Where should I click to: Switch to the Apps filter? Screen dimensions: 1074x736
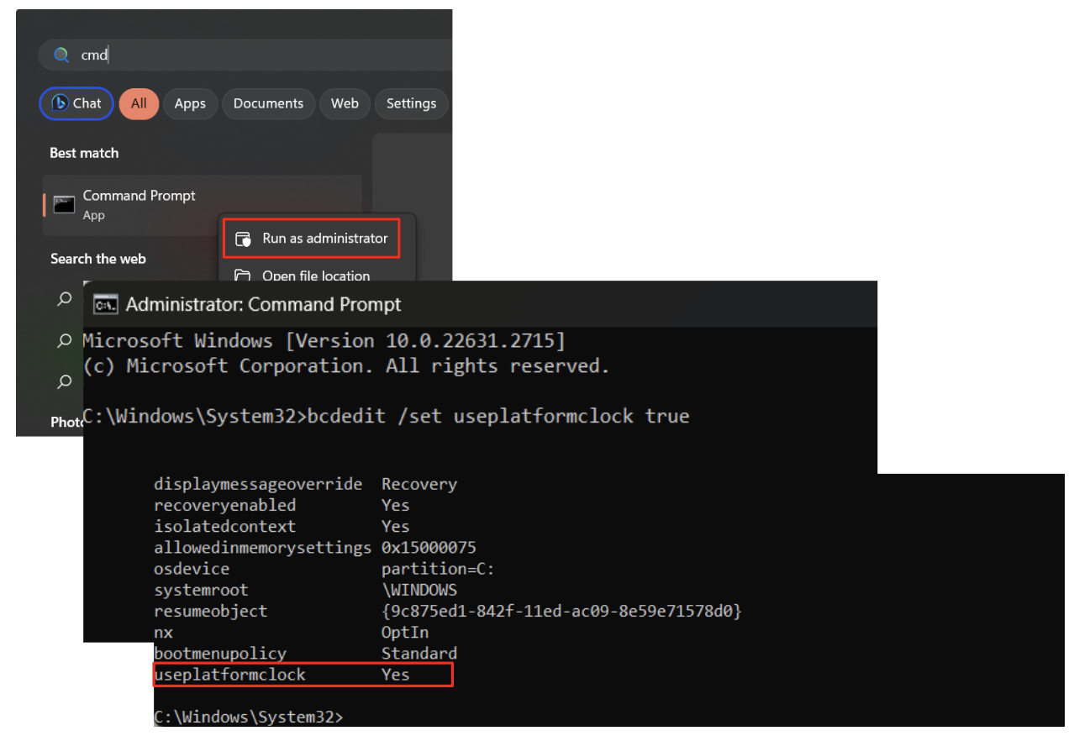pyautogui.click(x=190, y=103)
